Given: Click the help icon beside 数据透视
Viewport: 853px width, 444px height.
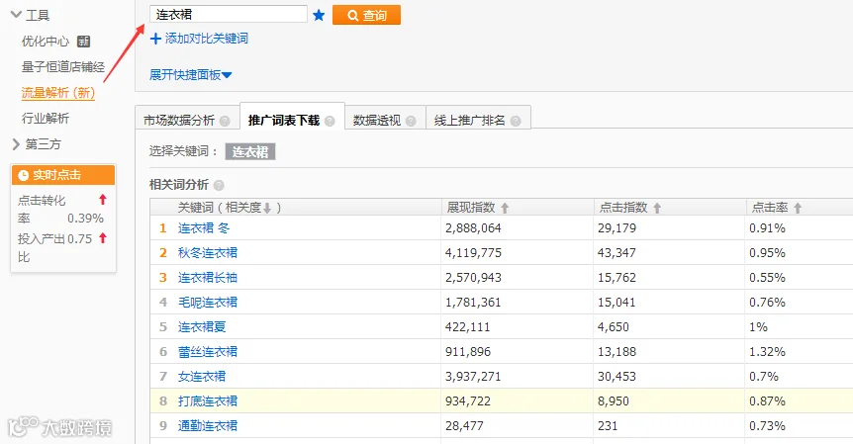Looking at the screenshot, I should pyautogui.click(x=411, y=121).
